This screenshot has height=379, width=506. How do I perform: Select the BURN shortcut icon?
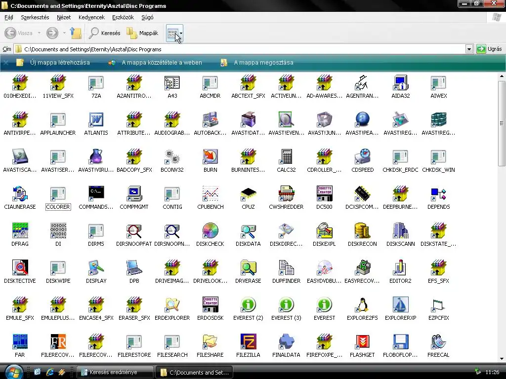tap(210, 157)
